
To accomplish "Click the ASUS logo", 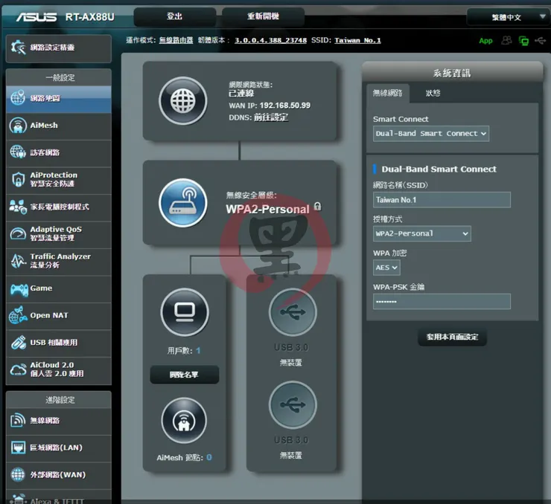I will tap(36, 17).
